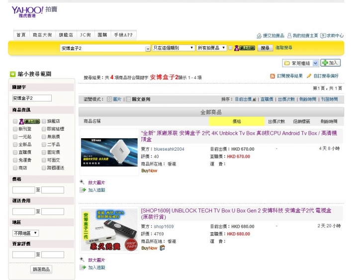Open the 進階搜尋 link

tap(284, 48)
